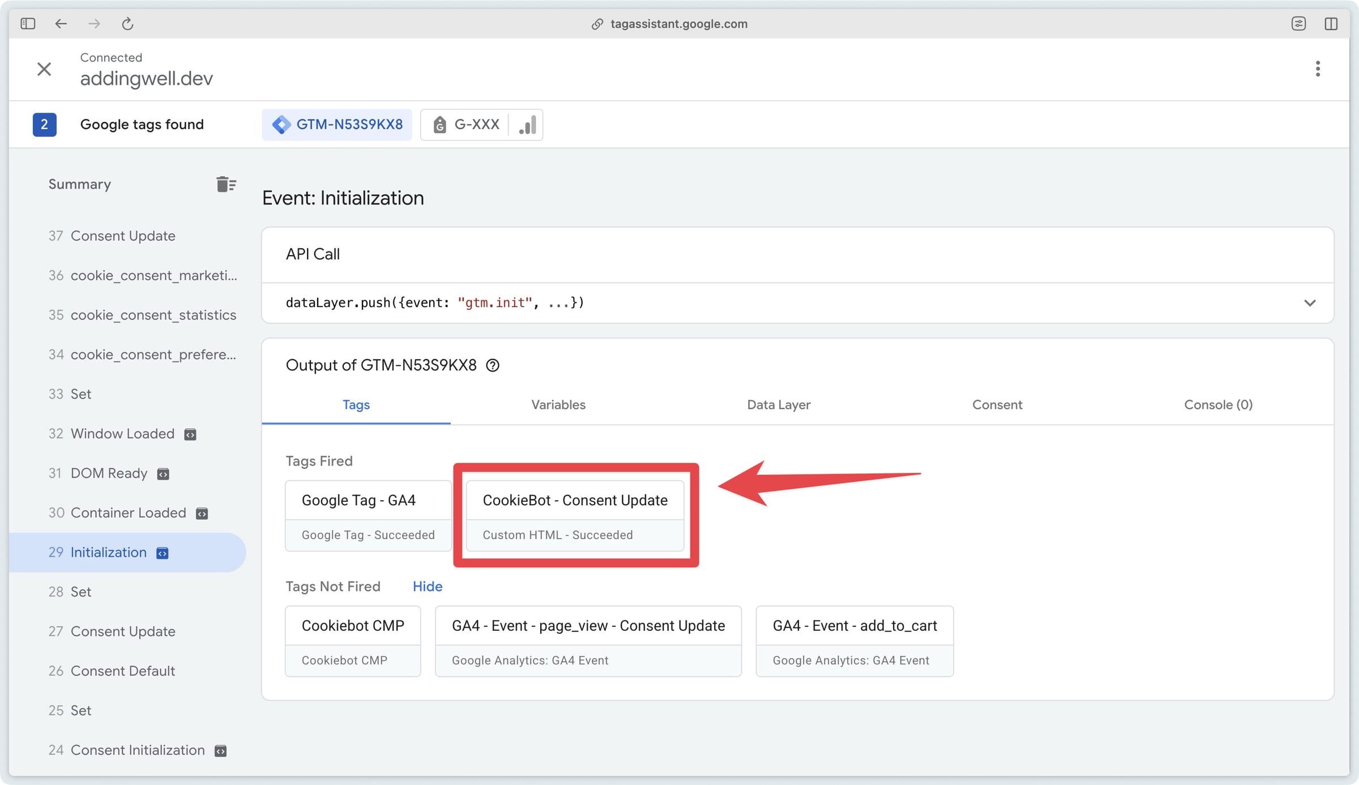Select event 27 Consent Update
The height and width of the screenshot is (785, 1359).
point(127,632)
